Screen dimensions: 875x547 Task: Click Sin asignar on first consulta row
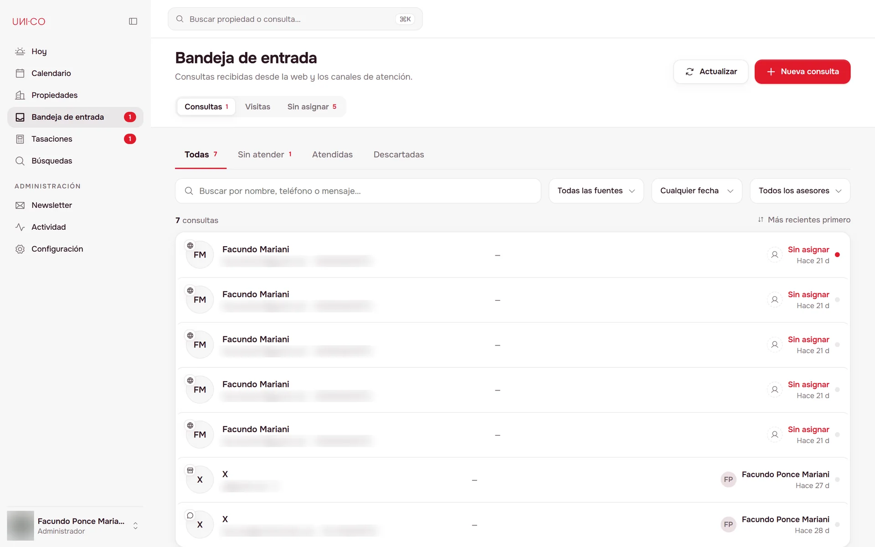(x=808, y=250)
